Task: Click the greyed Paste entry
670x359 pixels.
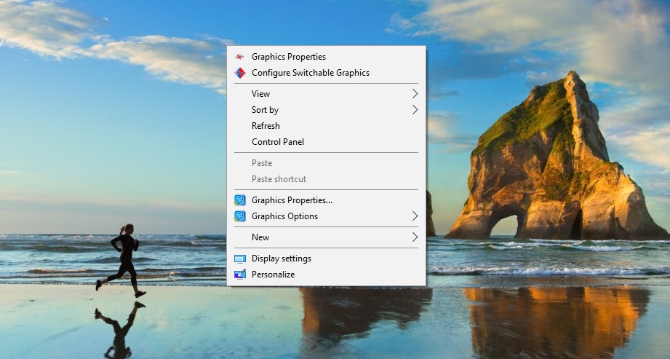Action: pos(327,163)
